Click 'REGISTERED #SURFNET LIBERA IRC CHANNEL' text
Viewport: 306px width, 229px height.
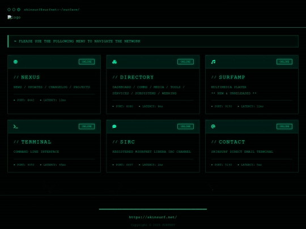tap(152, 152)
